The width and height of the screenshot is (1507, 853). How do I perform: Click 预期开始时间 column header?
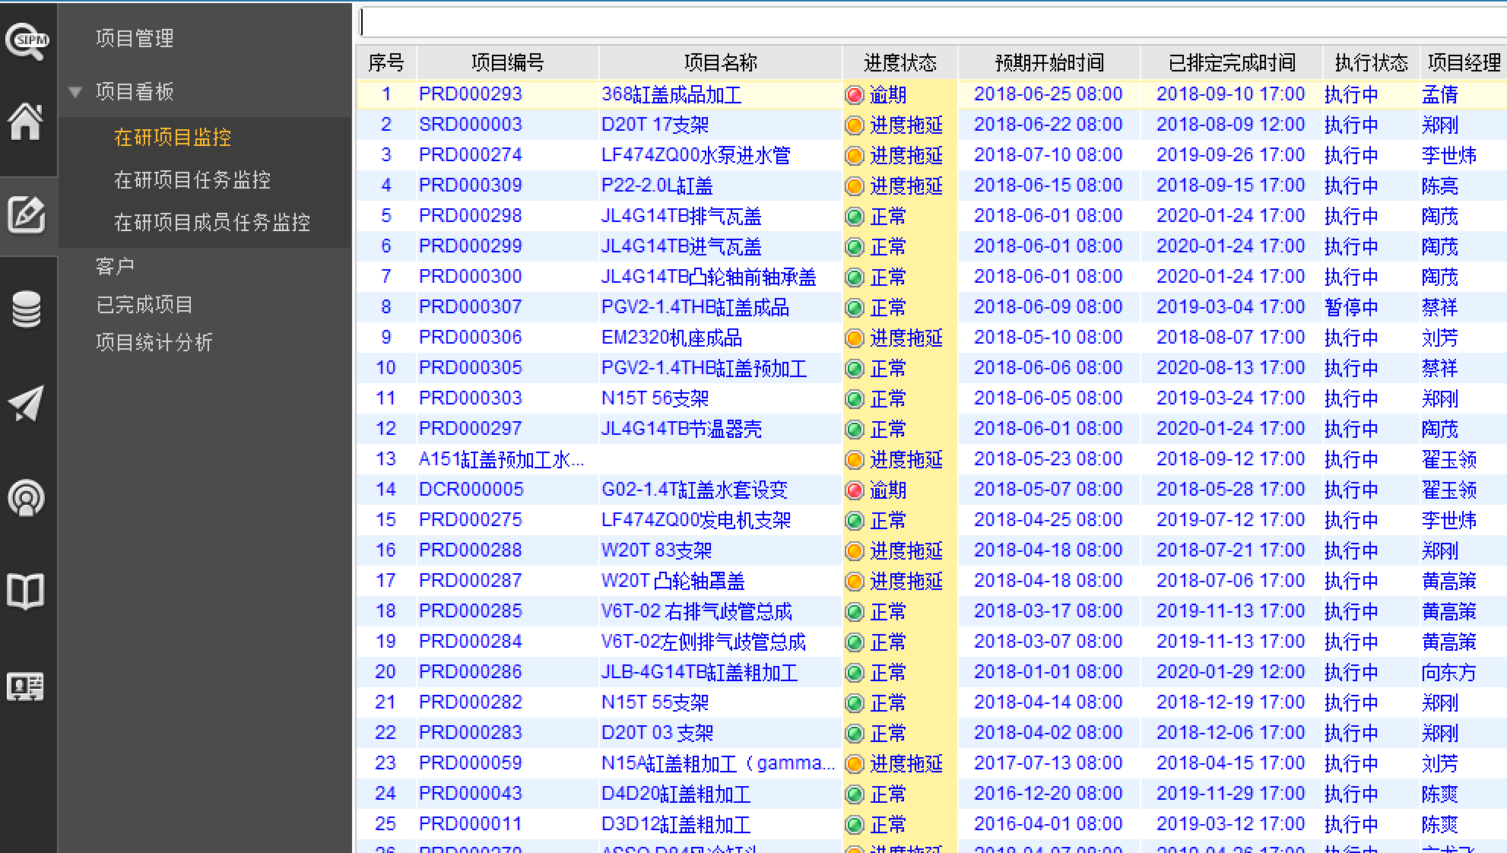[x=1049, y=62]
